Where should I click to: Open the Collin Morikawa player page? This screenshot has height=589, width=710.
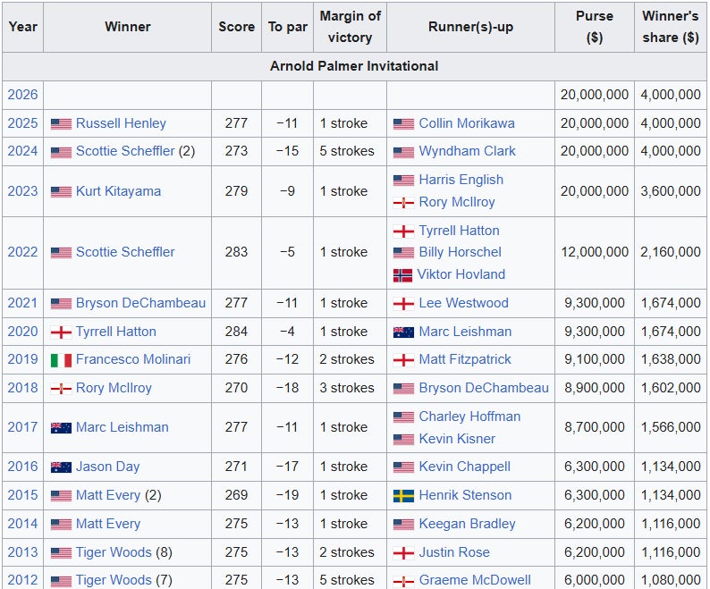point(466,123)
